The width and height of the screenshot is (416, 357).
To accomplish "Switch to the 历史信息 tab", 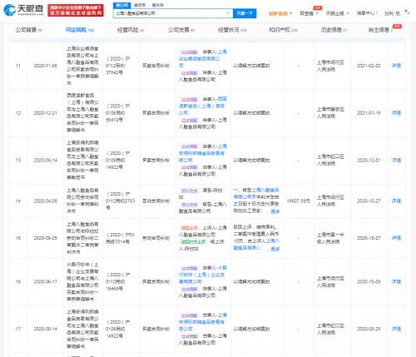I will click(x=334, y=30).
